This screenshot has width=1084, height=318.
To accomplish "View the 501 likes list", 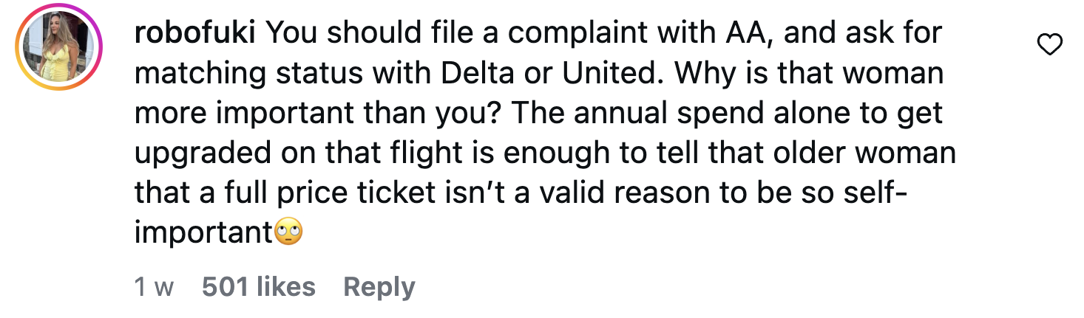I will (259, 286).
